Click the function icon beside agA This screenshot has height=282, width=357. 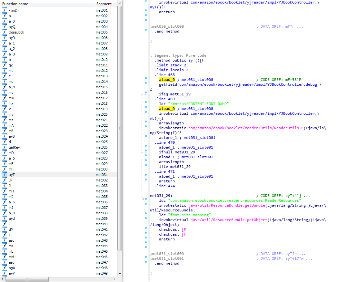click(5, 268)
